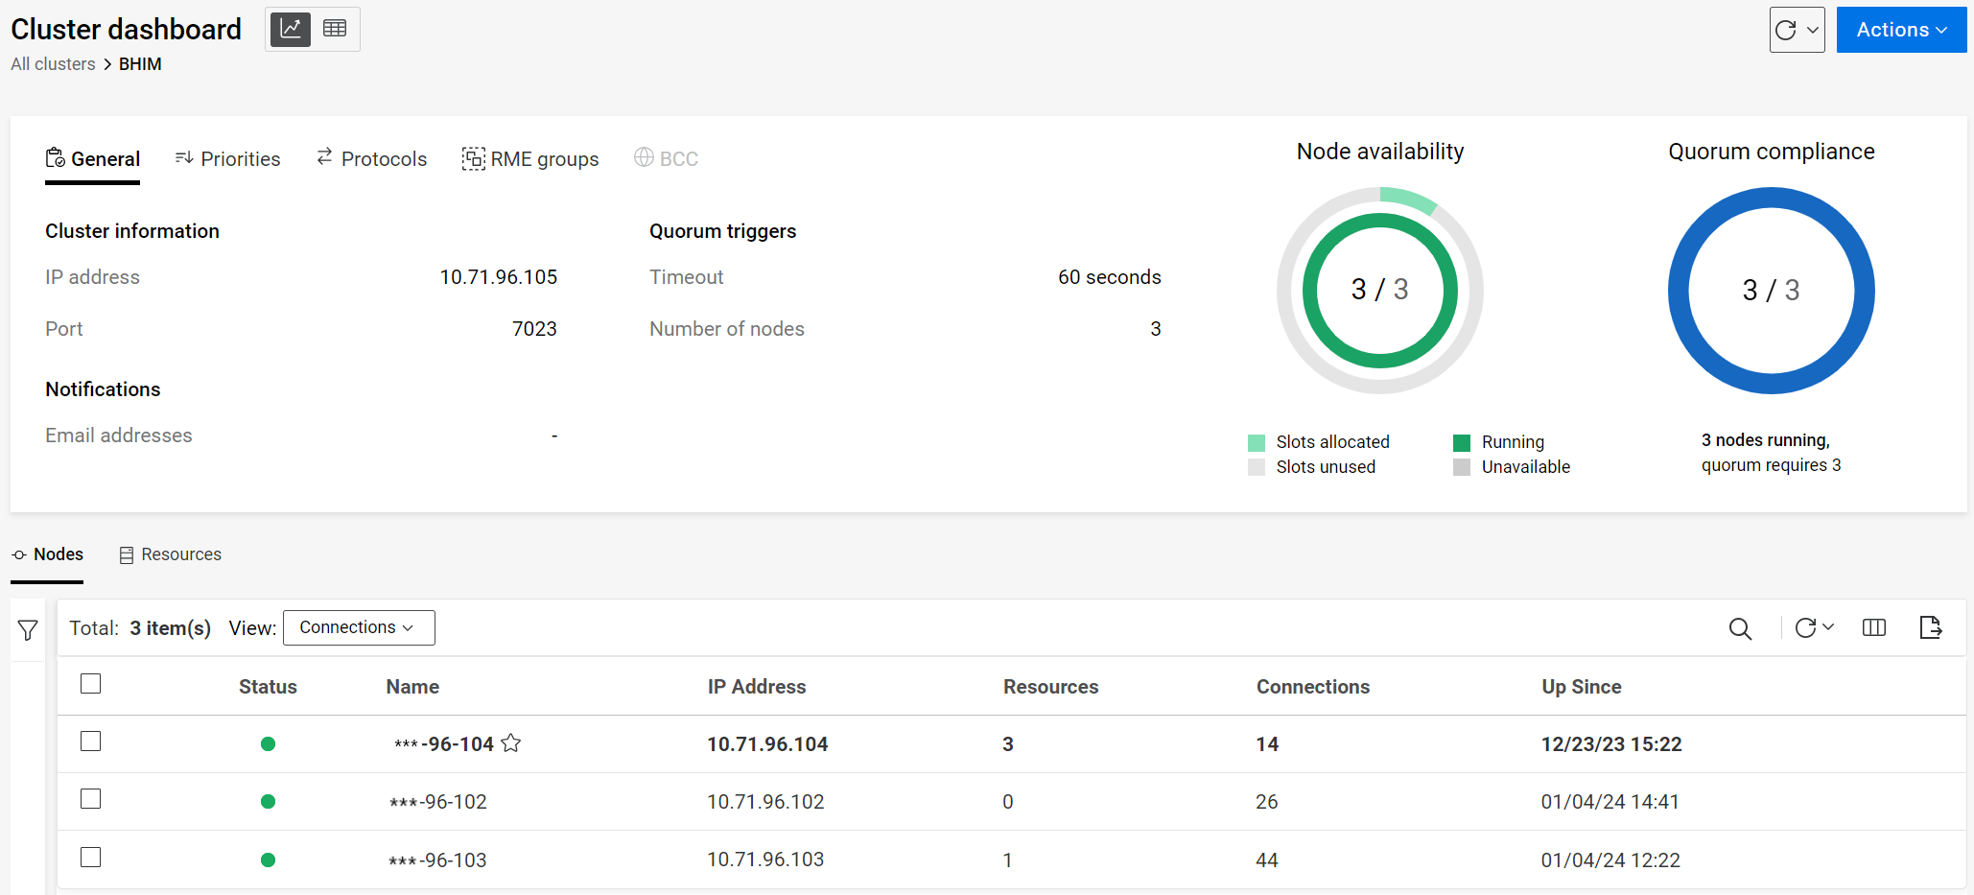This screenshot has width=1974, height=895.
Task: Open column settings for nodes table
Action: (1873, 627)
